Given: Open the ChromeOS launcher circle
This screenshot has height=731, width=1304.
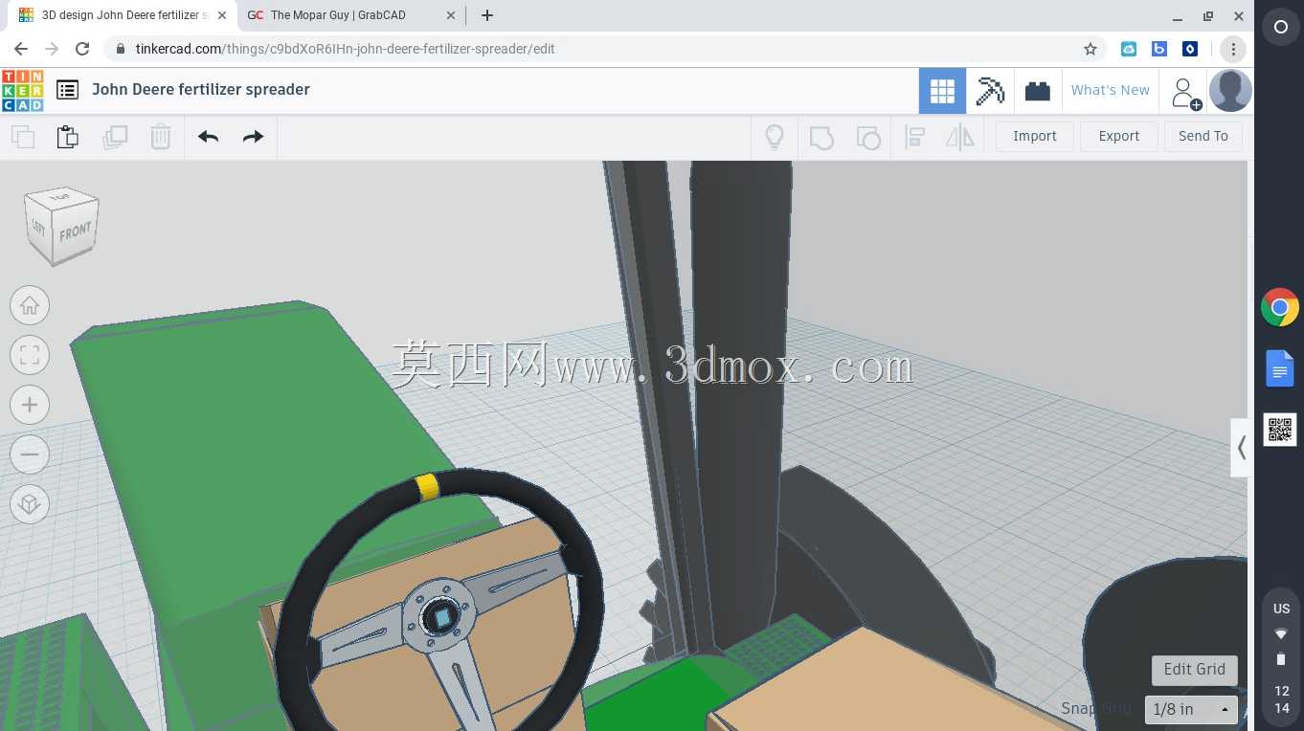Looking at the screenshot, I should (1280, 28).
